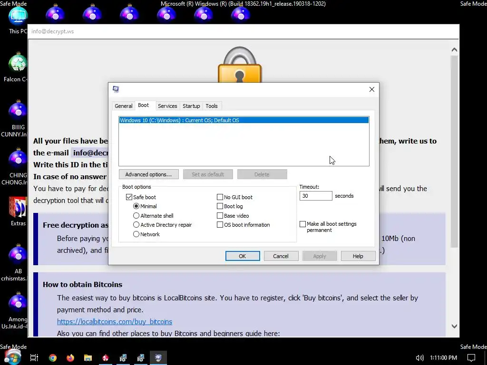Open the Tools tab
Image resolution: width=487 pixels, height=365 pixels.
212,106
